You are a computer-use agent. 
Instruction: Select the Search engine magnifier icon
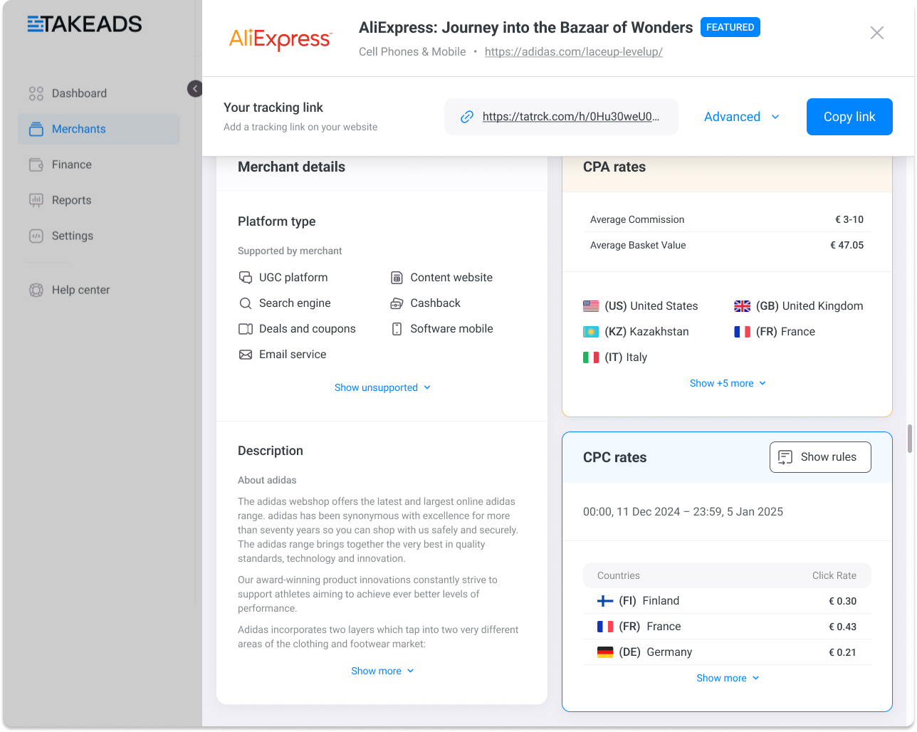(x=246, y=303)
